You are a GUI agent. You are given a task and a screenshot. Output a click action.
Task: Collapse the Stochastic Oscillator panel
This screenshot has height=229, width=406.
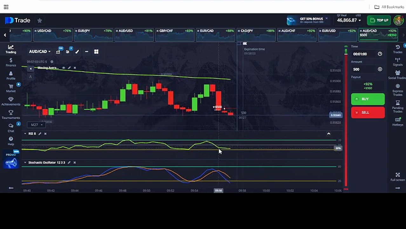pos(25,163)
